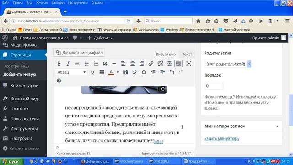Justify the text alignment
Viewport: 293px width, 165px height.
tap(102, 72)
